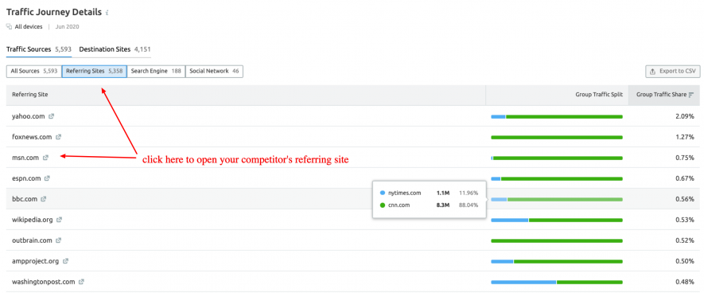The image size is (704, 293).
Task: Click the 0.52% share value
Action: point(685,240)
